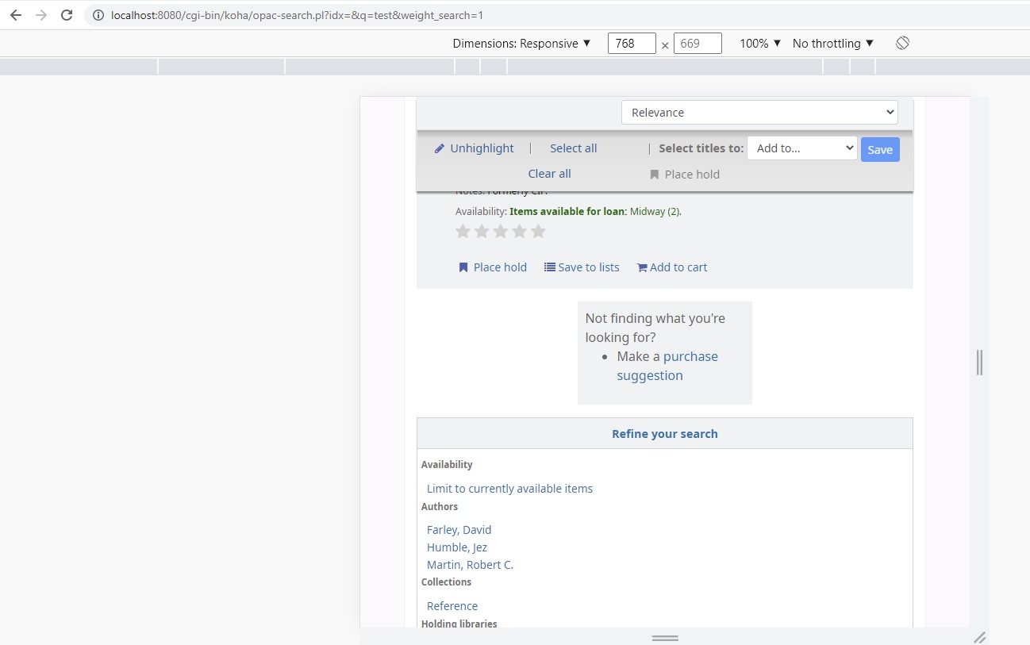This screenshot has width=1030, height=645.
Task: Click the Refine your search header
Action: coord(664,434)
